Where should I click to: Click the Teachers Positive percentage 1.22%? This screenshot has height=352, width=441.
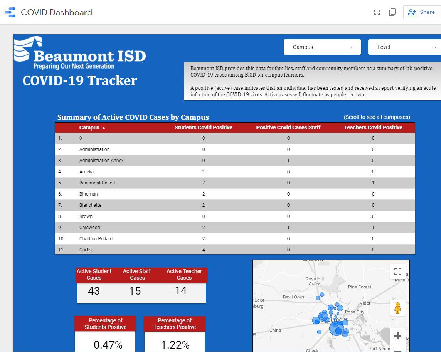[x=175, y=345]
